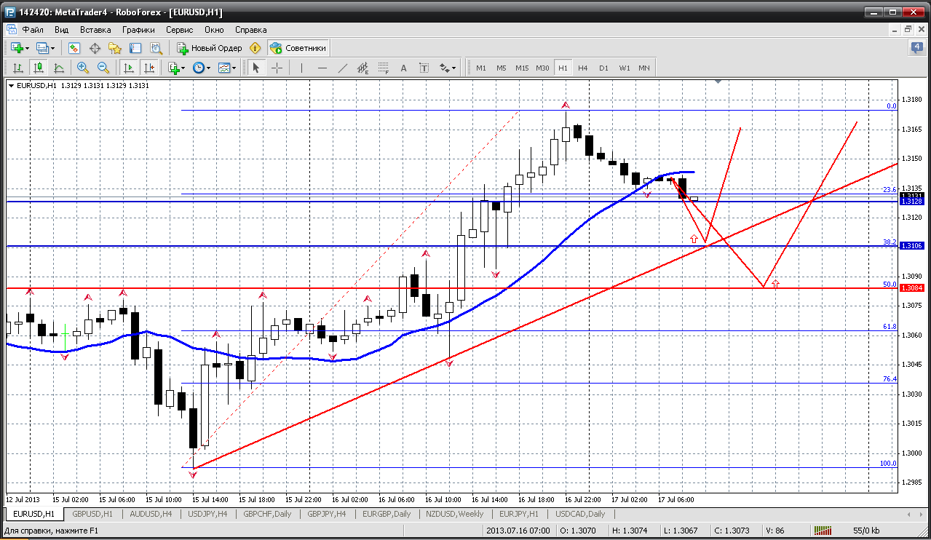
Task: Switch to the GBPUSD,H1 chart tab
Action: (x=92, y=514)
